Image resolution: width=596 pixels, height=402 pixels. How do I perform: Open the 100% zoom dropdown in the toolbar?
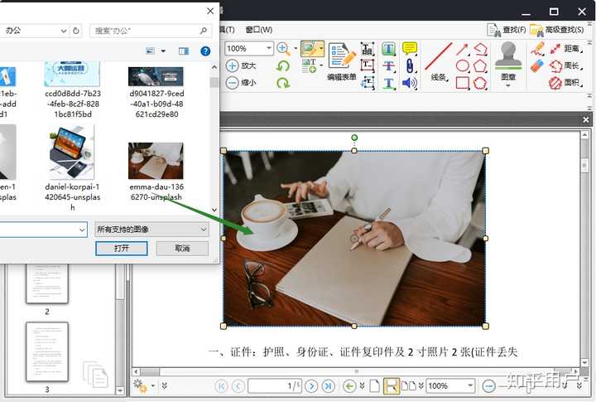click(269, 49)
